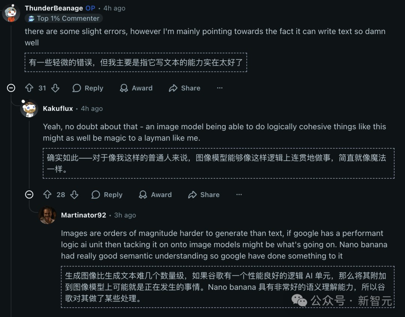Downvote ThunderBeanage's comment

pos(55,88)
